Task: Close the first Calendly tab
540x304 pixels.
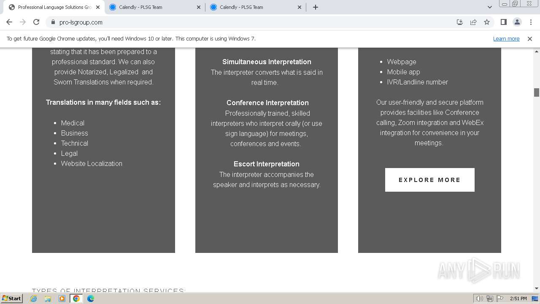Action: click(199, 7)
